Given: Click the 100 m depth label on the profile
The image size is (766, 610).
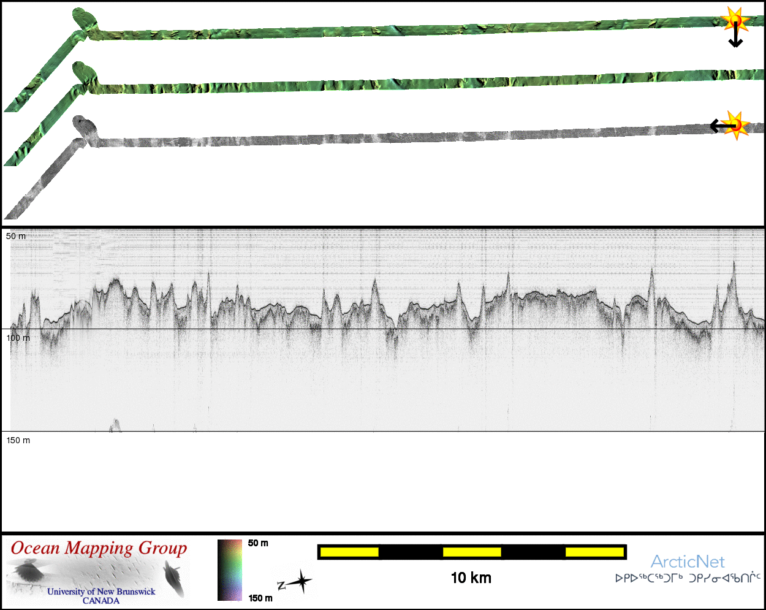Looking at the screenshot, I should (x=18, y=338).
